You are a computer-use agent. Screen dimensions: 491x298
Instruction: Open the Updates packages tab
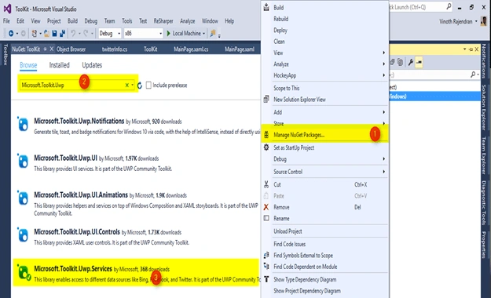tap(92, 65)
